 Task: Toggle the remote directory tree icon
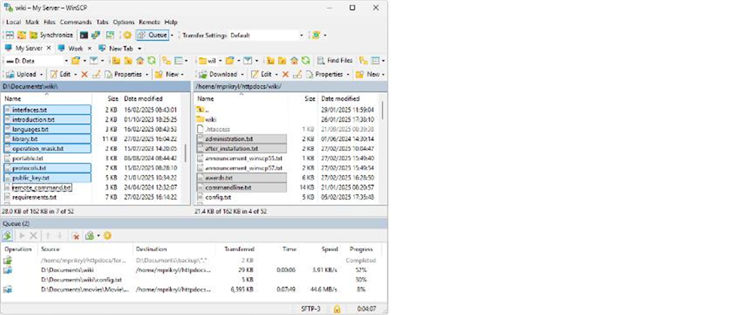click(363, 61)
